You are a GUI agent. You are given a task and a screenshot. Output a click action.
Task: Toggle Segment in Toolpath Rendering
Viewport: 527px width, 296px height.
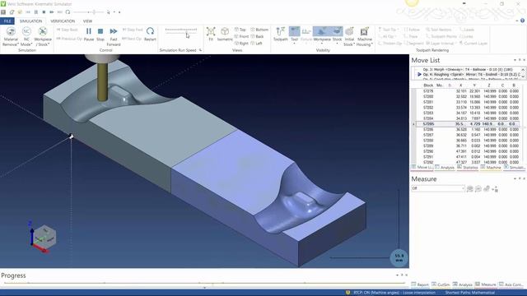coord(413,44)
